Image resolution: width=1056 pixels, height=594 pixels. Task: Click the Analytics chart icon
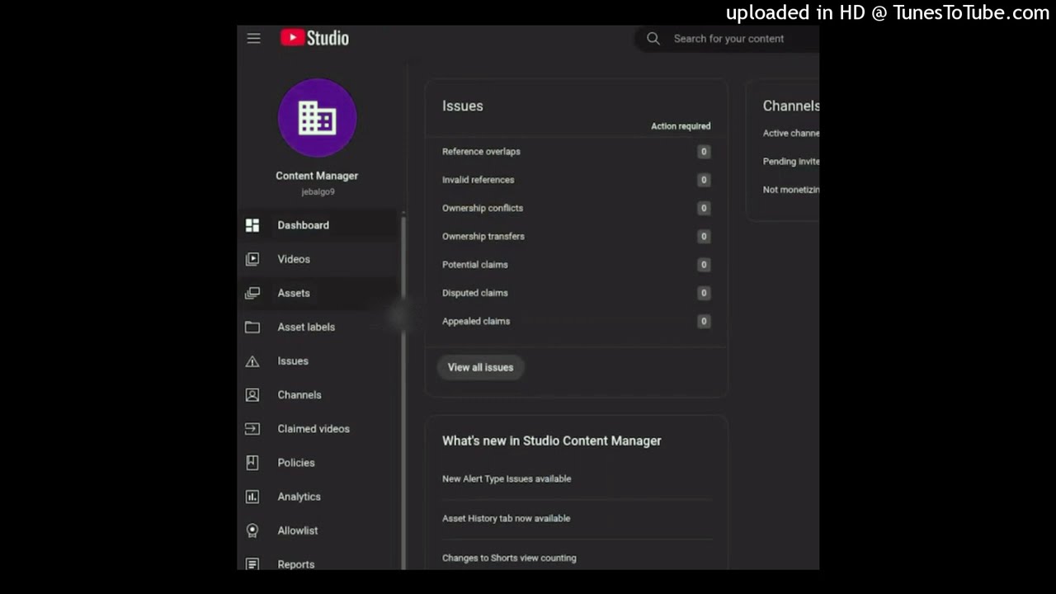[x=252, y=497]
